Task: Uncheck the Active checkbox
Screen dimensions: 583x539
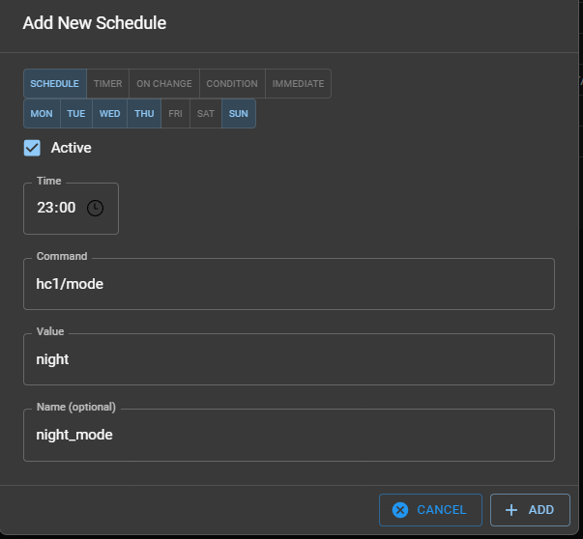Action: click(33, 148)
